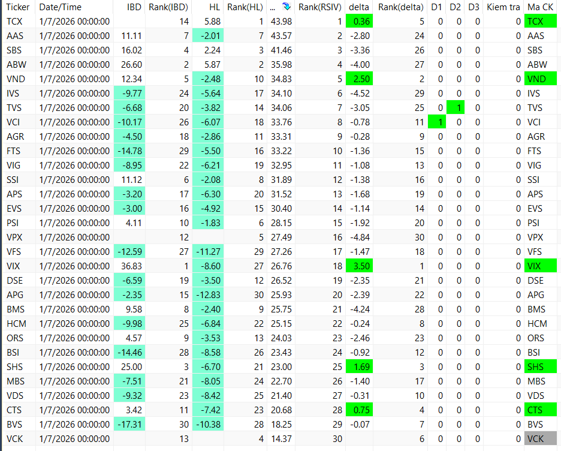Click HL value 5.88 in TCX row

click(213, 22)
